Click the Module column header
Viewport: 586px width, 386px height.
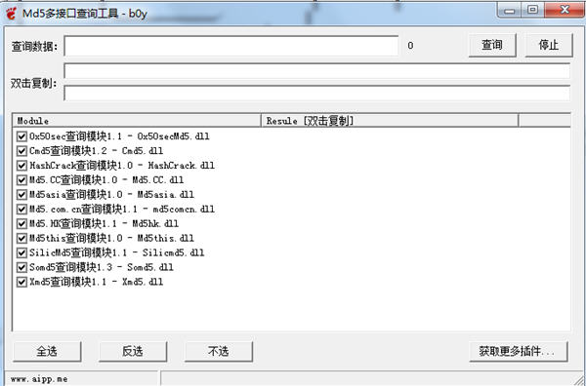click(x=137, y=121)
